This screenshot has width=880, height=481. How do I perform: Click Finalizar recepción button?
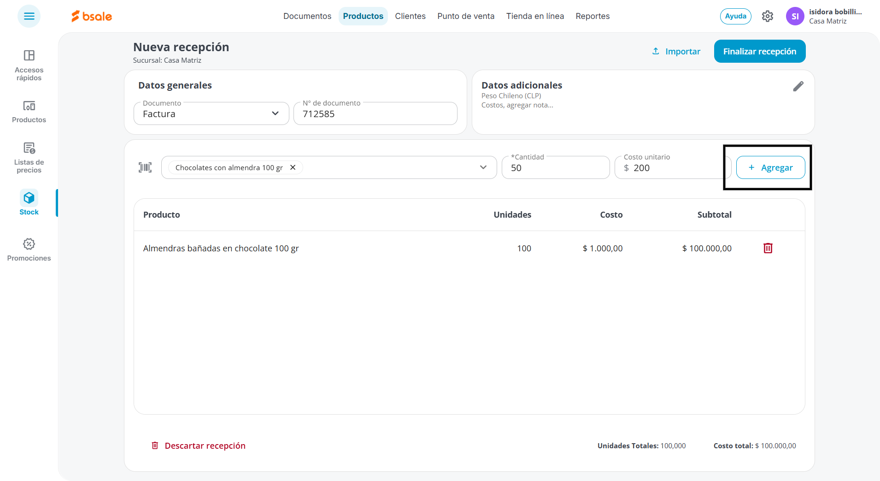[760, 51]
